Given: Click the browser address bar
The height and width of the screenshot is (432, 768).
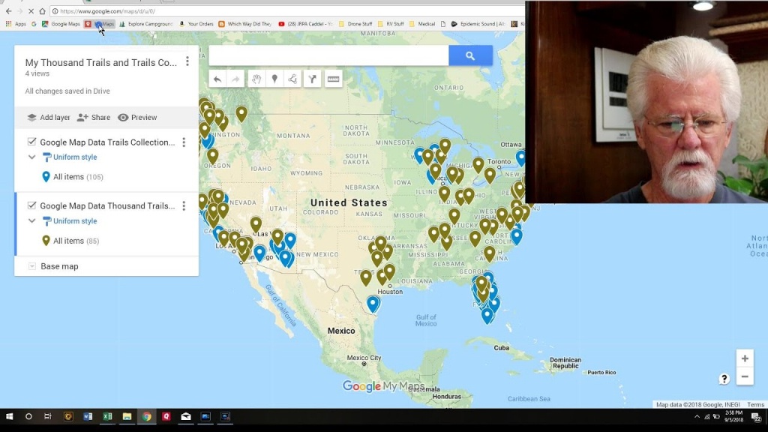Looking at the screenshot, I should [286, 10].
